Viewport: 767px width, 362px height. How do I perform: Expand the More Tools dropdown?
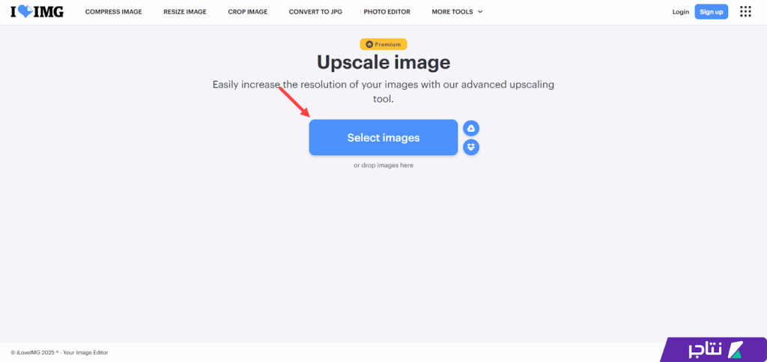457,12
